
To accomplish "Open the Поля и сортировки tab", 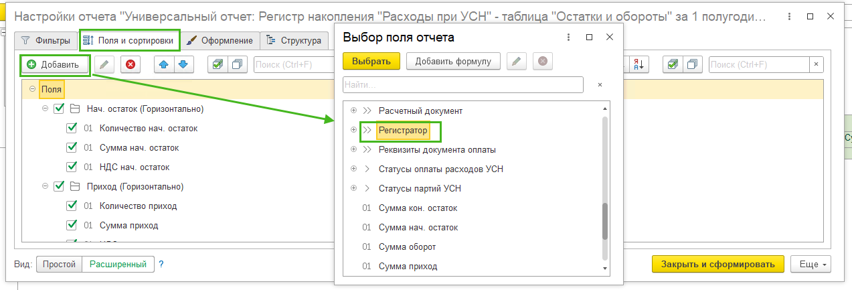I will point(130,41).
